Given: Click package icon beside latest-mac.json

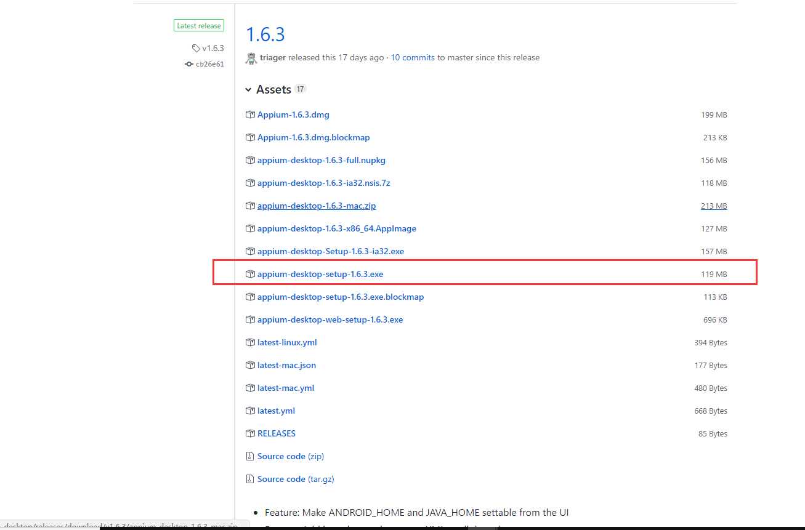Looking at the screenshot, I should point(250,366).
